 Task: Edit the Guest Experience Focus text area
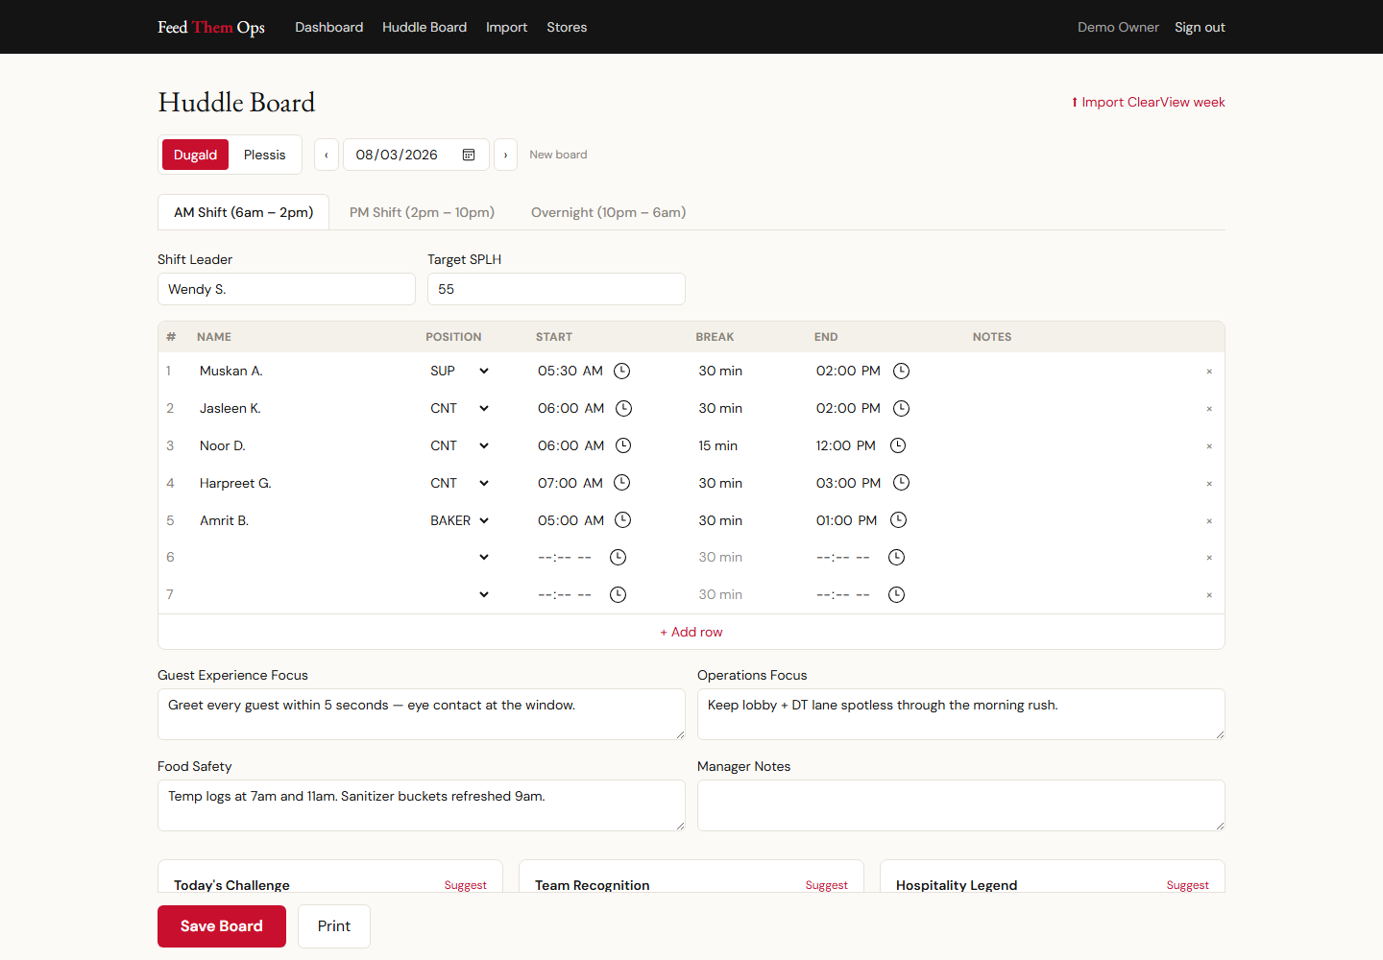(x=422, y=714)
